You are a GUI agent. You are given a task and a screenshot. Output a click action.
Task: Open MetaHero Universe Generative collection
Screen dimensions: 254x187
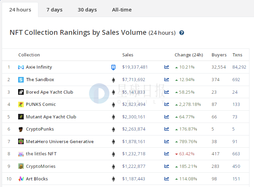(x=60, y=142)
